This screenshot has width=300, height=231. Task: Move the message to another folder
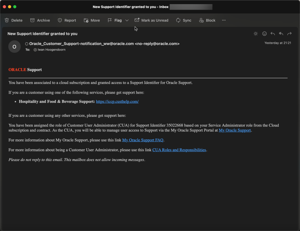91,20
